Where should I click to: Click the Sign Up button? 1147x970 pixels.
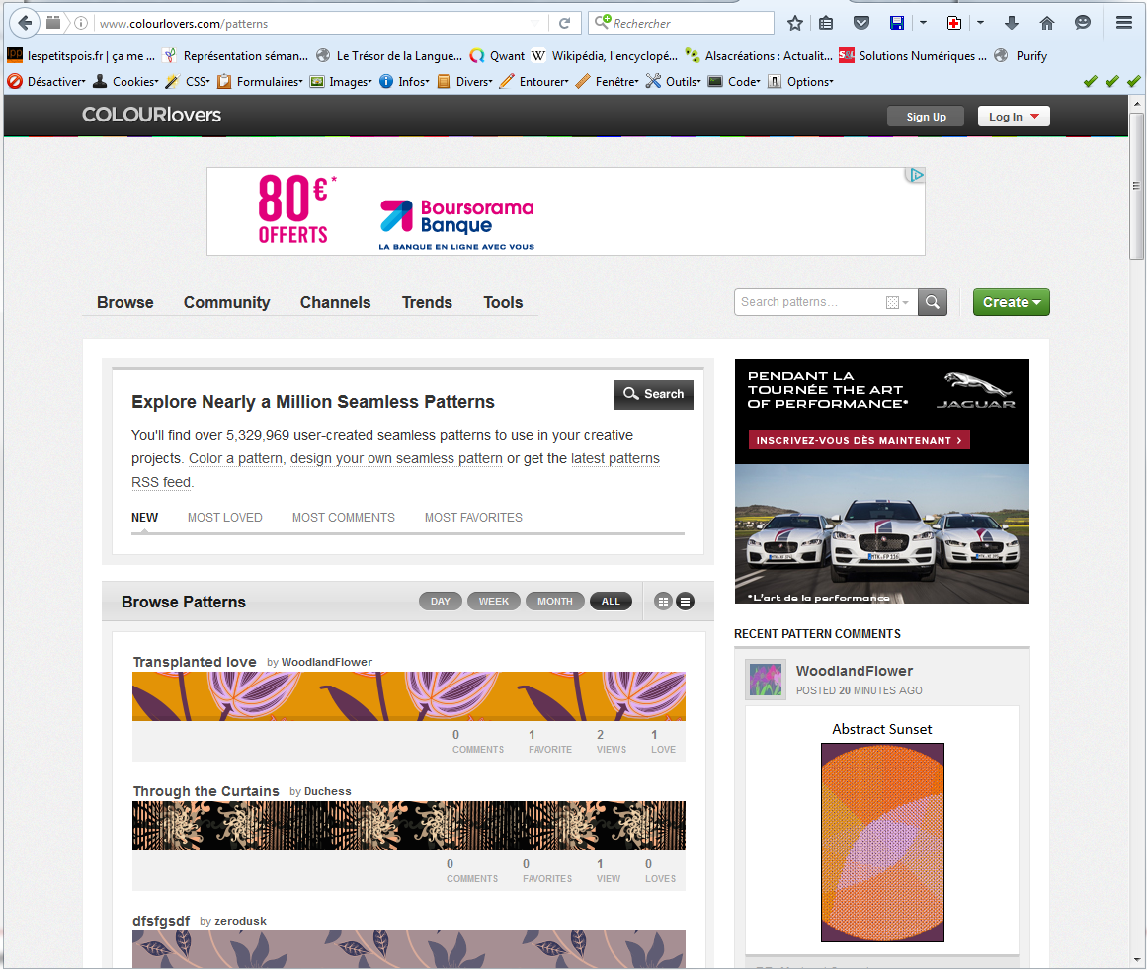[x=926, y=117]
